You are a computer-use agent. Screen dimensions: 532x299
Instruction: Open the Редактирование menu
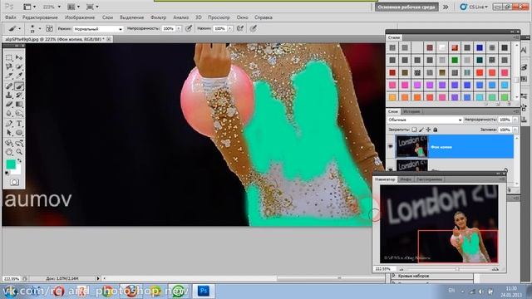pos(40,17)
